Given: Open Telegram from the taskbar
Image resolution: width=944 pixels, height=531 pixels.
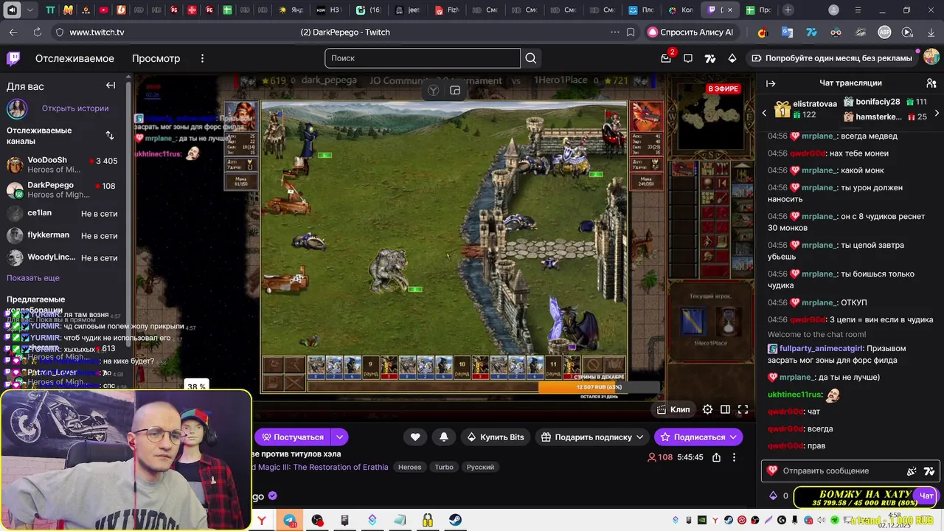Looking at the screenshot, I should (x=289, y=521).
